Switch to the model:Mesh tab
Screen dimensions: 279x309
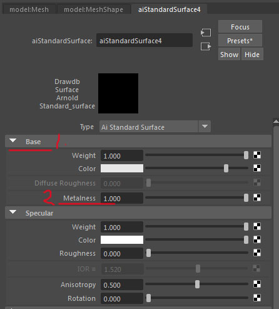tap(29, 9)
